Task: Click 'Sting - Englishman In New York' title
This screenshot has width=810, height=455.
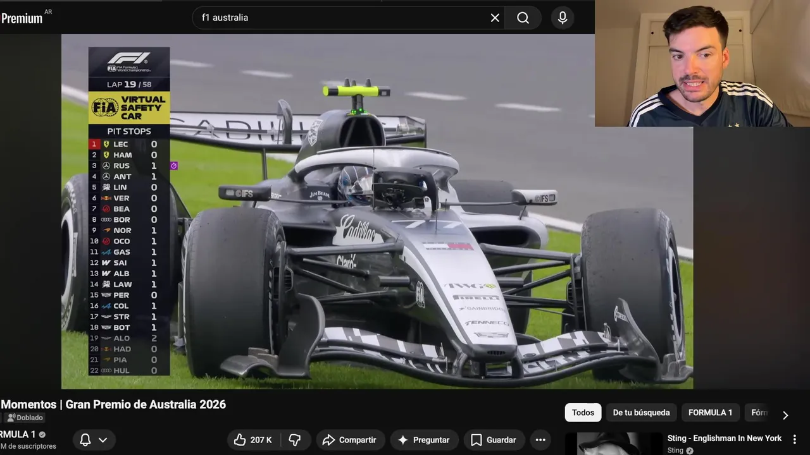Action: pos(724,438)
